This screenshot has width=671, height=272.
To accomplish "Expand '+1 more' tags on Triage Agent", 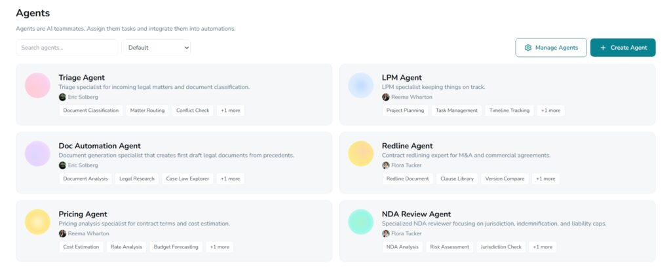I will (229, 110).
